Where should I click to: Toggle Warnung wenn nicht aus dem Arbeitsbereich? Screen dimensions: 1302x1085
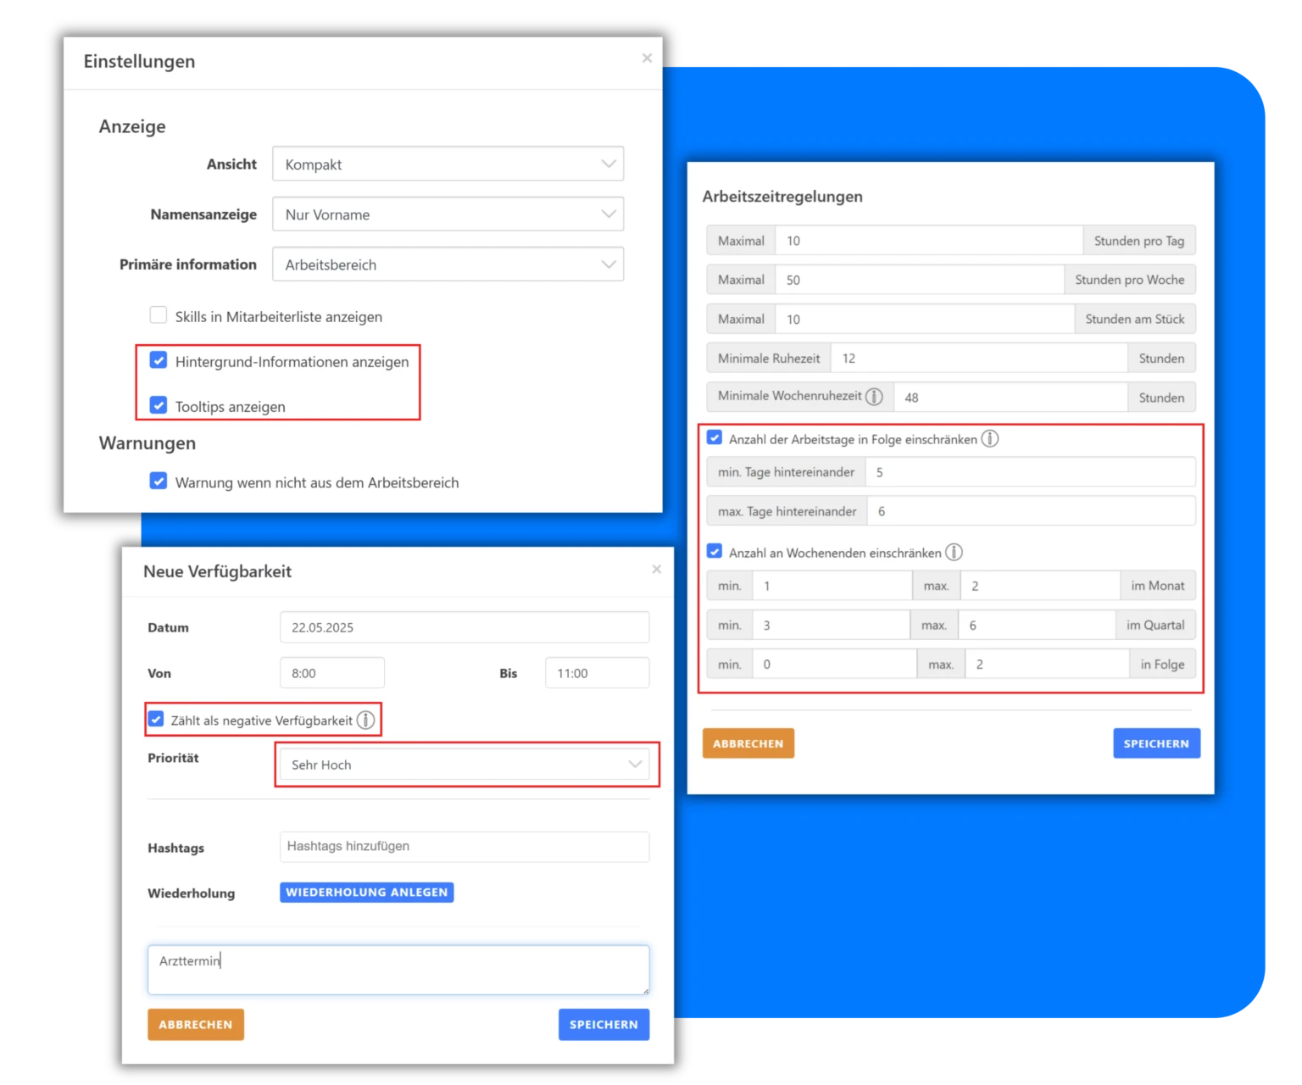(159, 481)
